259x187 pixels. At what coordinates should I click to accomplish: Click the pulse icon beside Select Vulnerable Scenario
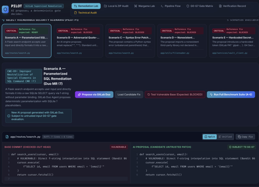pos(3,20)
